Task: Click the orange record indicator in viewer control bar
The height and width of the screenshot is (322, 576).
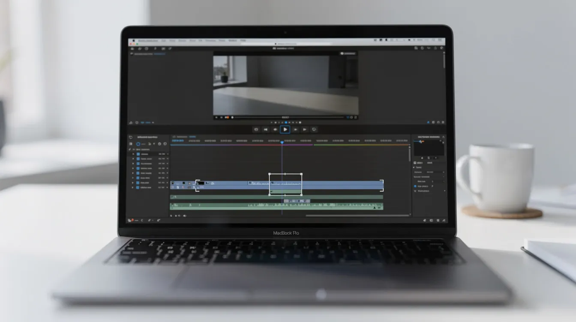Action: pos(228,117)
